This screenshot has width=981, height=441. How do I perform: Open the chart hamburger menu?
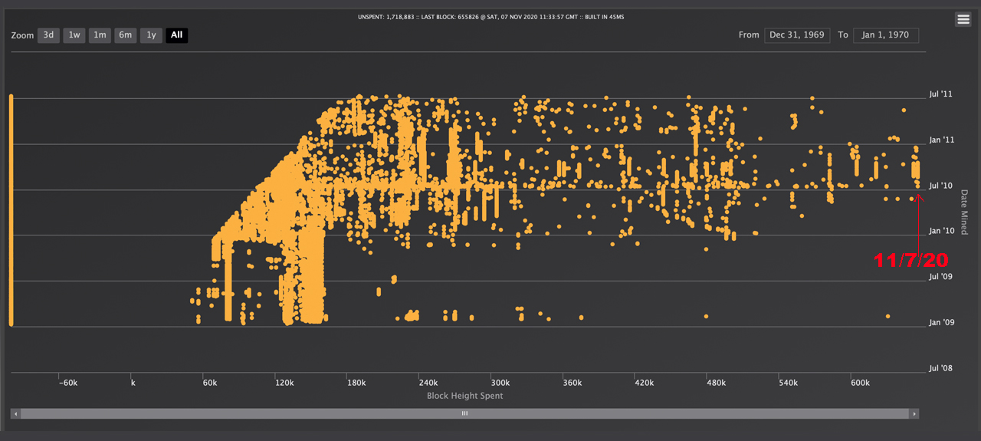click(x=963, y=20)
